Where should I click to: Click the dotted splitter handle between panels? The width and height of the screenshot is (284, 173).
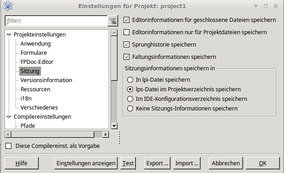pyautogui.click(x=119, y=138)
